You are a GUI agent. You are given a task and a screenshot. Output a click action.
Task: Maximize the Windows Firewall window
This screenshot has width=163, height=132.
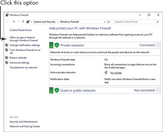pyautogui.click(x=149, y=15)
